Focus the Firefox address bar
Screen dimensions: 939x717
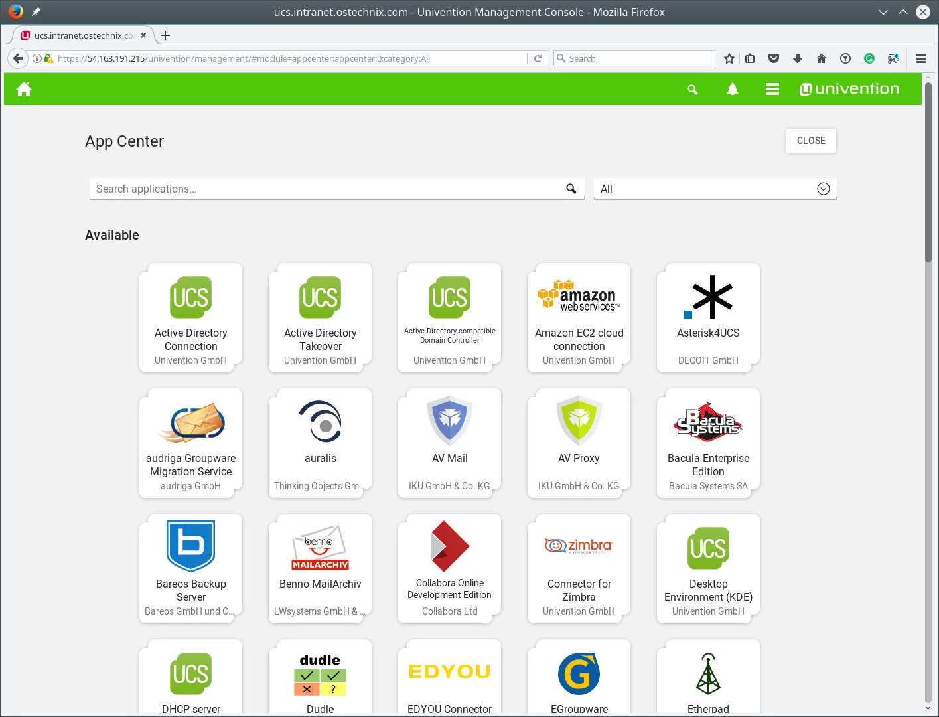291,58
